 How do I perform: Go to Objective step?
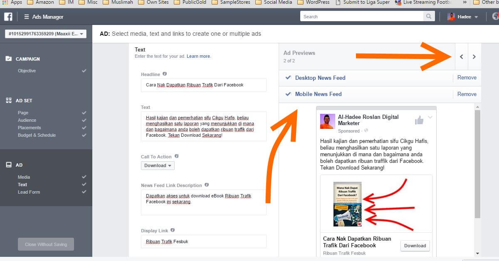pos(27,71)
